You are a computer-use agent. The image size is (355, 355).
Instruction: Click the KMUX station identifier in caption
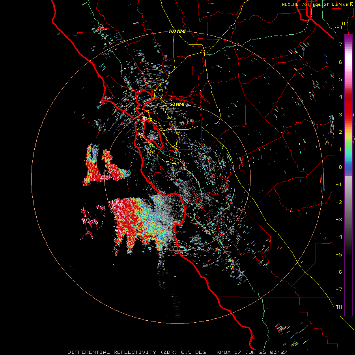coord(224,352)
